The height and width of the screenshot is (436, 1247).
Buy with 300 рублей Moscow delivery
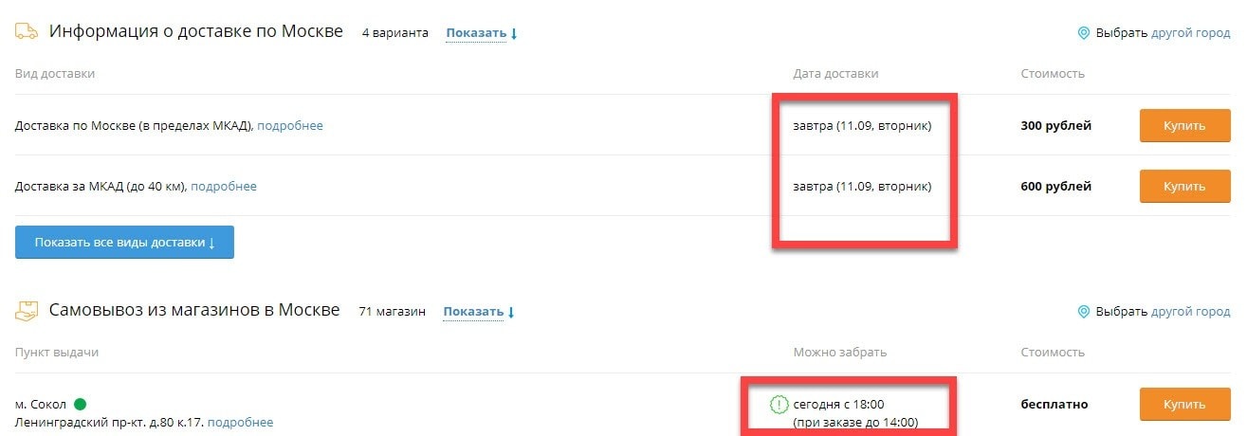tap(1183, 125)
